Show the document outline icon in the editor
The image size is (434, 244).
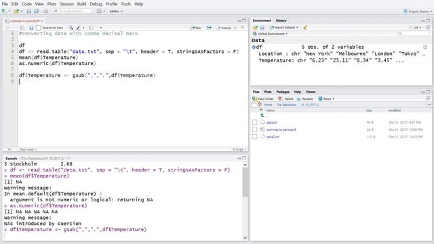[243, 28]
